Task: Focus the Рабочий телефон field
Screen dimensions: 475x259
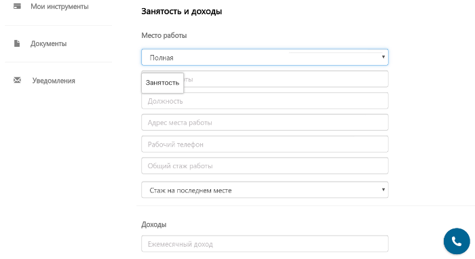Action: pos(265,144)
